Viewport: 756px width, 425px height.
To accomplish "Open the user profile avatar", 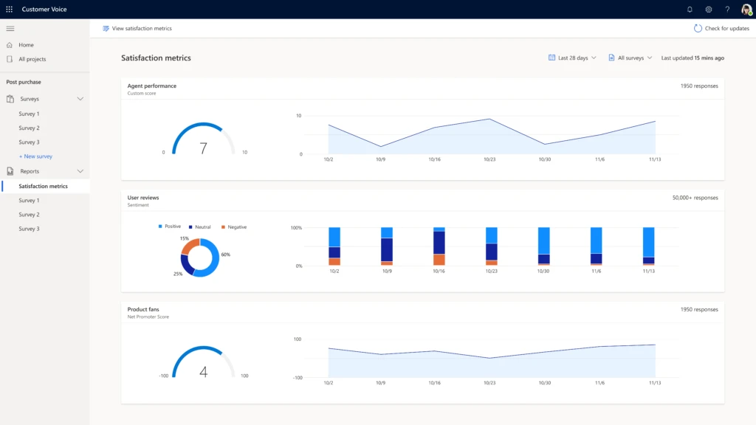I will [744, 9].
